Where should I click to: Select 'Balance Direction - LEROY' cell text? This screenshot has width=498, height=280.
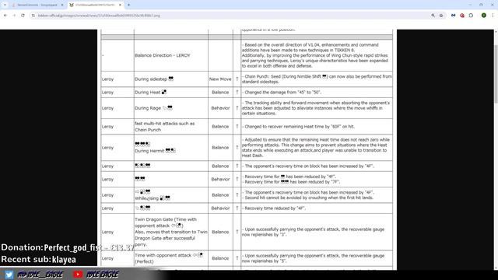[163, 55]
